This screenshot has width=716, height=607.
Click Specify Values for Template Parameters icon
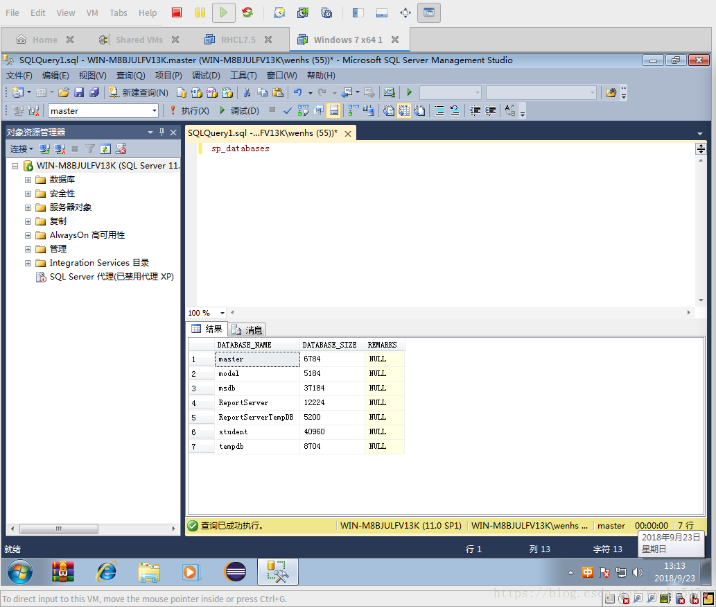click(510, 110)
